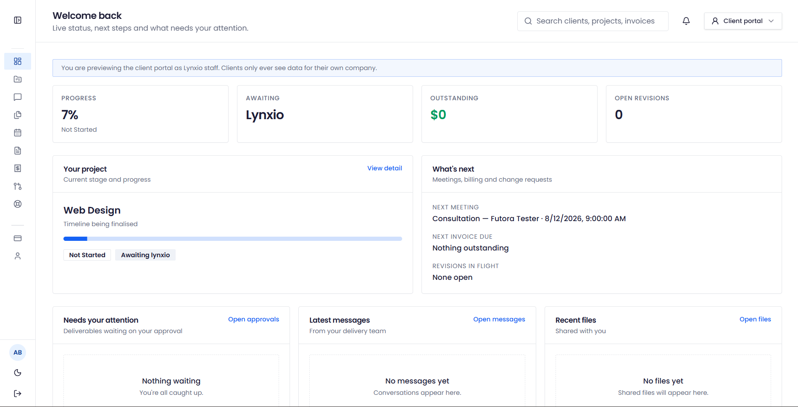Open the files copy icon in sidebar
Image resolution: width=798 pixels, height=407 pixels.
click(x=18, y=115)
